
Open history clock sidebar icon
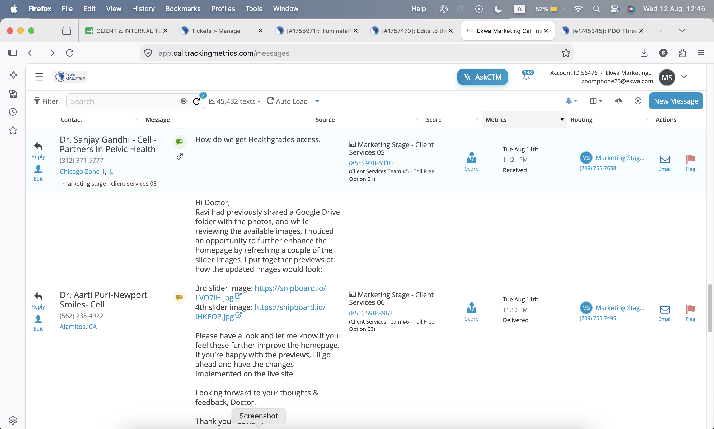coord(13,112)
